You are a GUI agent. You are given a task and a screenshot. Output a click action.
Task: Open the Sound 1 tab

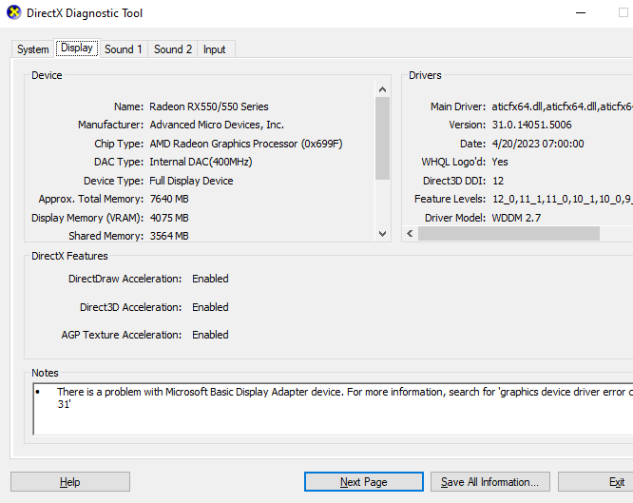click(x=124, y=49)
